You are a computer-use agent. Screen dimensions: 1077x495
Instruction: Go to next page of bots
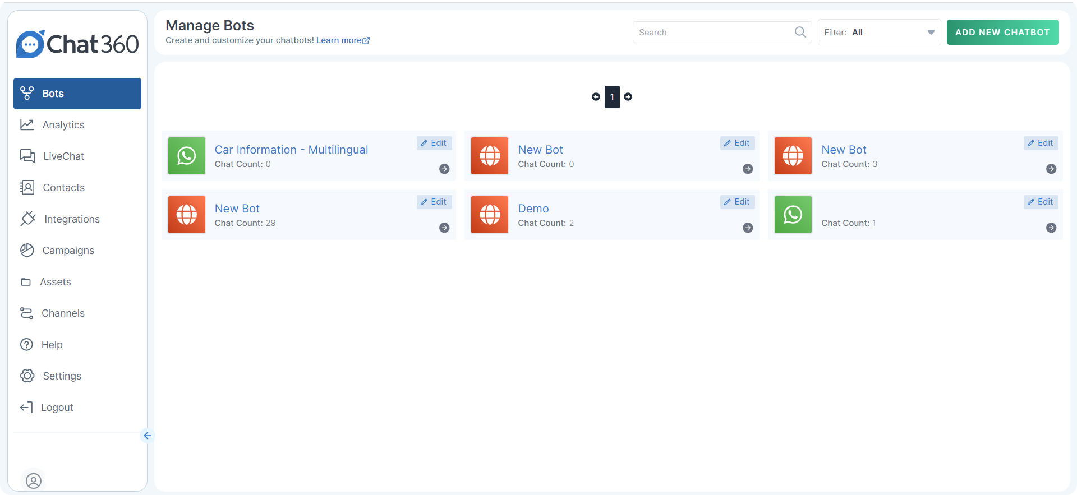(628, 97)
